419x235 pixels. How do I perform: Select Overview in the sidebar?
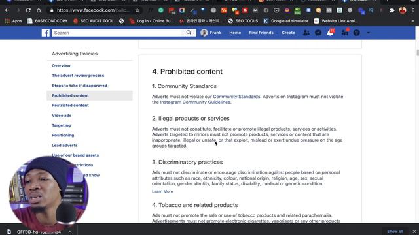click(61, 65)
